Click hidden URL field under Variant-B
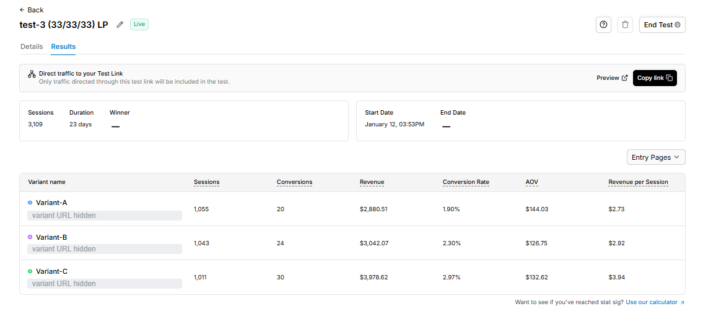This screenshot has height=319, width=703. point(105,249)
